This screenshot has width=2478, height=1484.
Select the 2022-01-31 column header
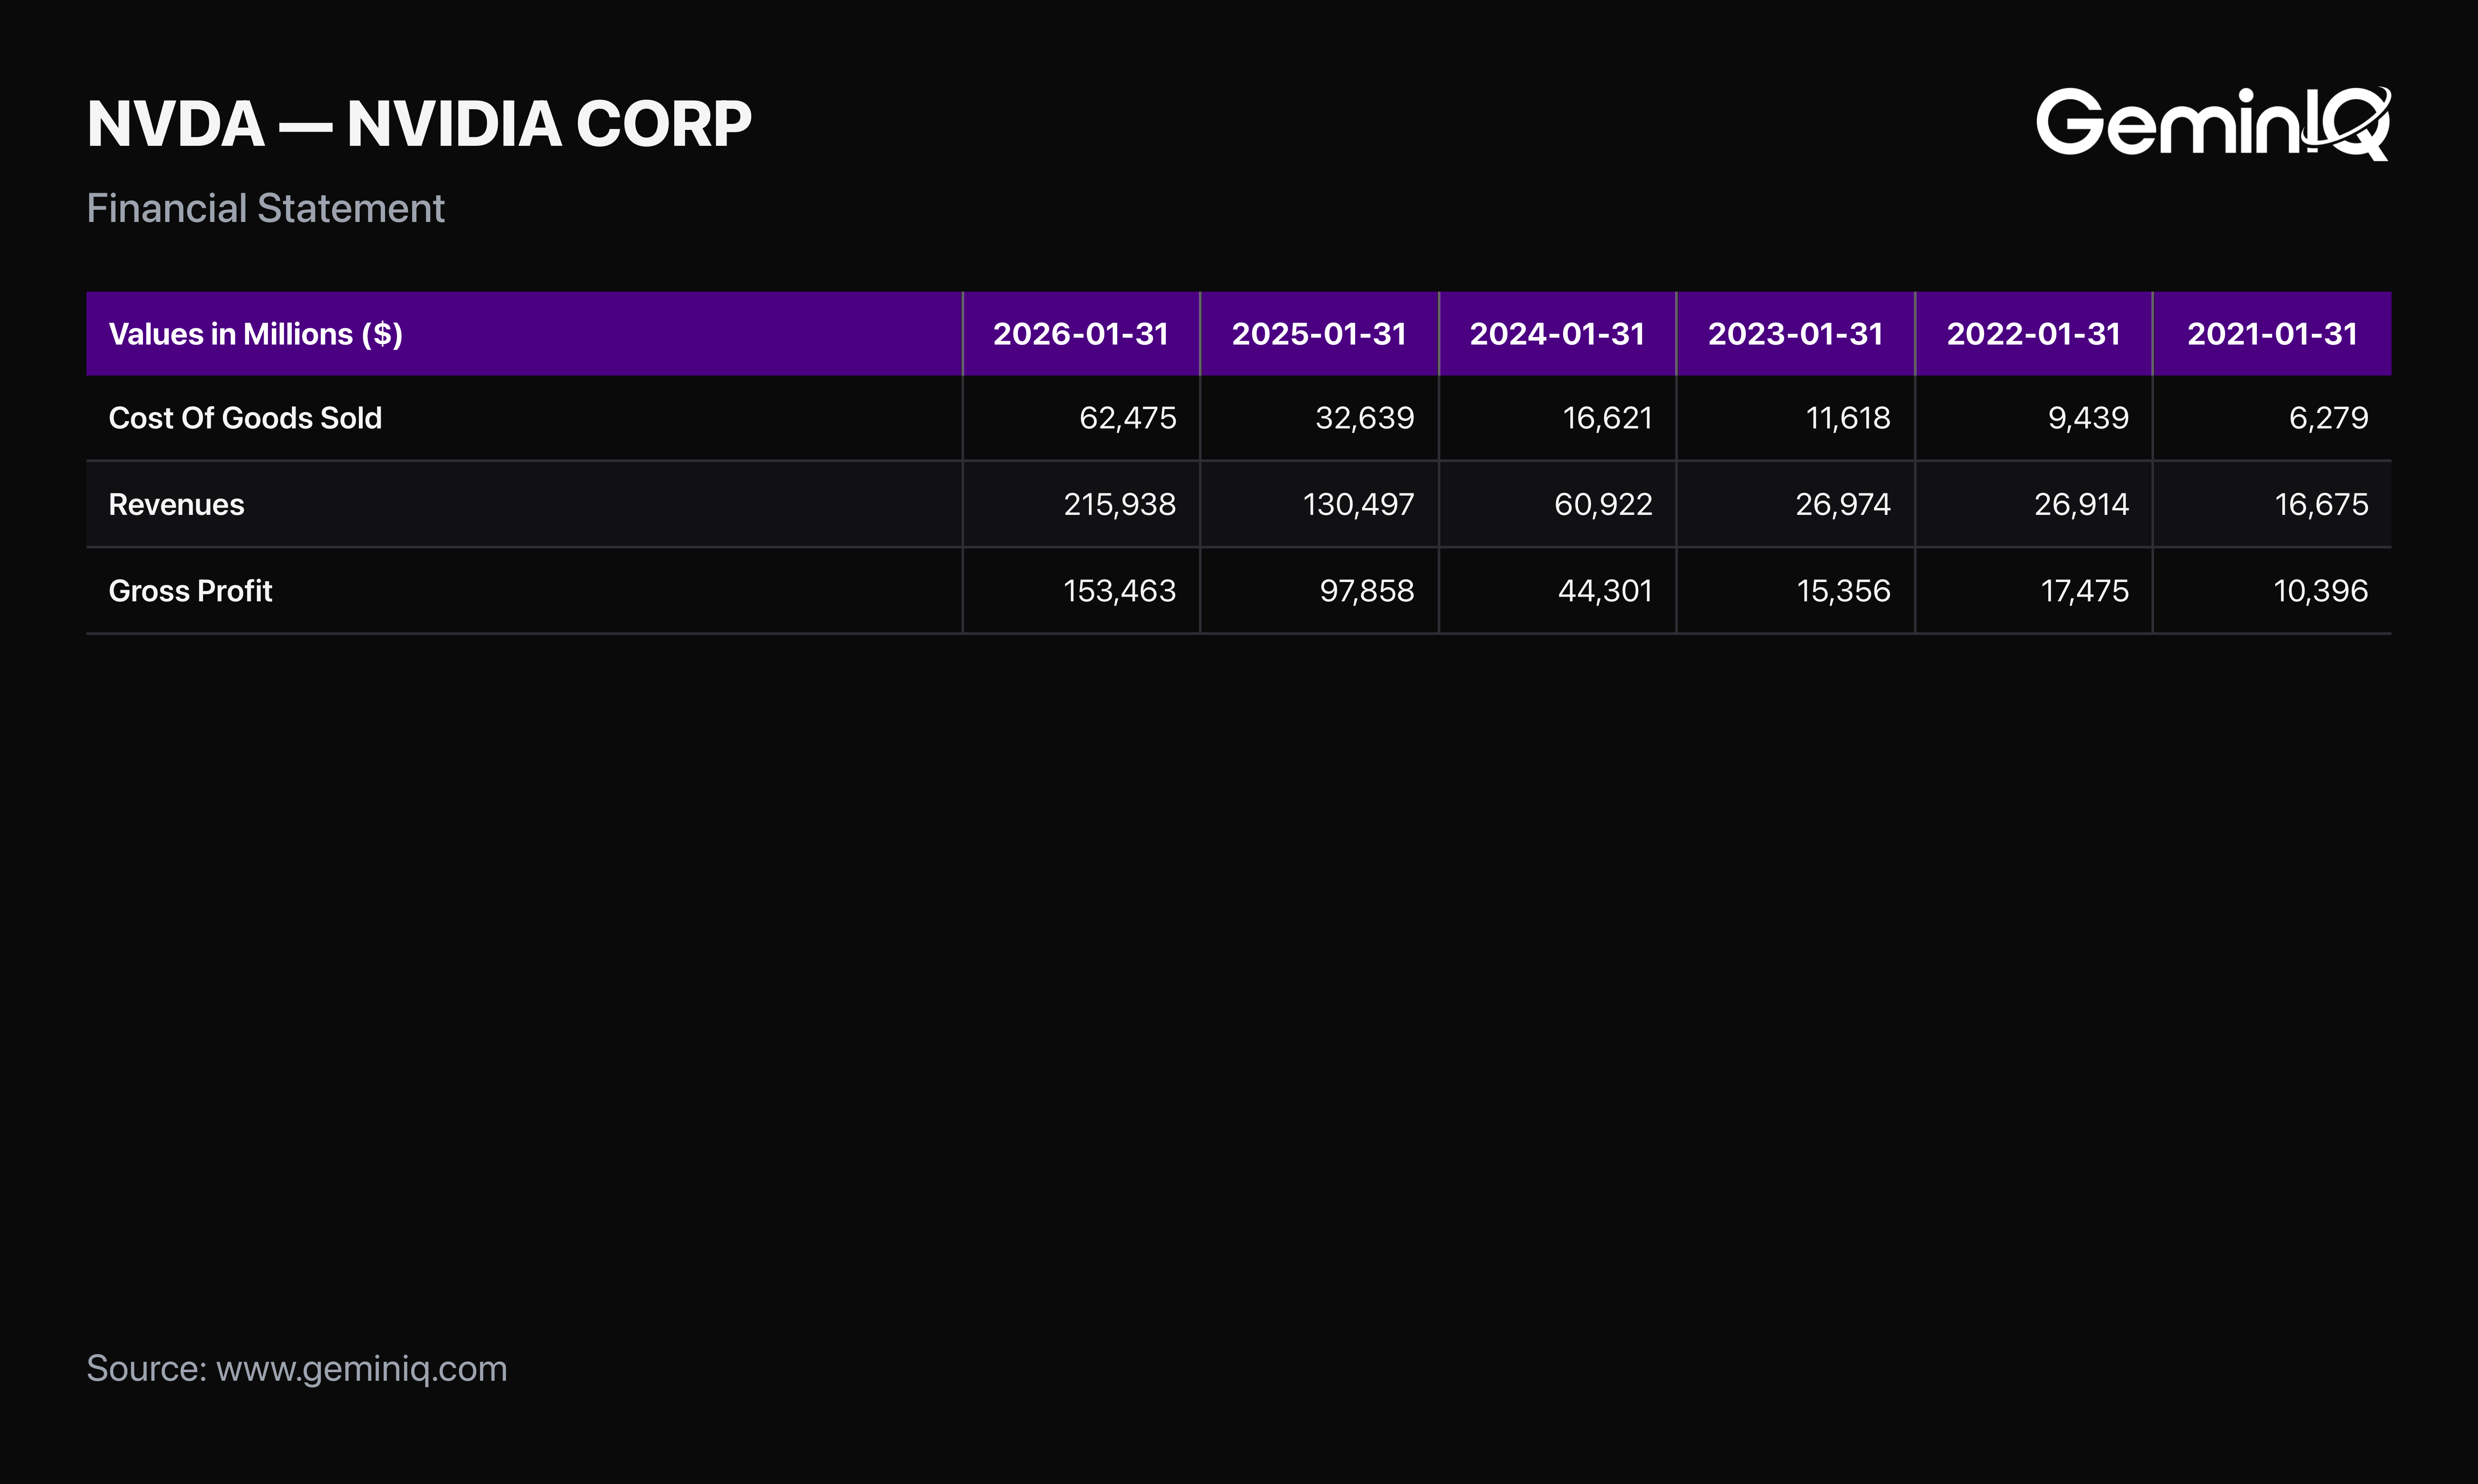tap(2033, 334)
